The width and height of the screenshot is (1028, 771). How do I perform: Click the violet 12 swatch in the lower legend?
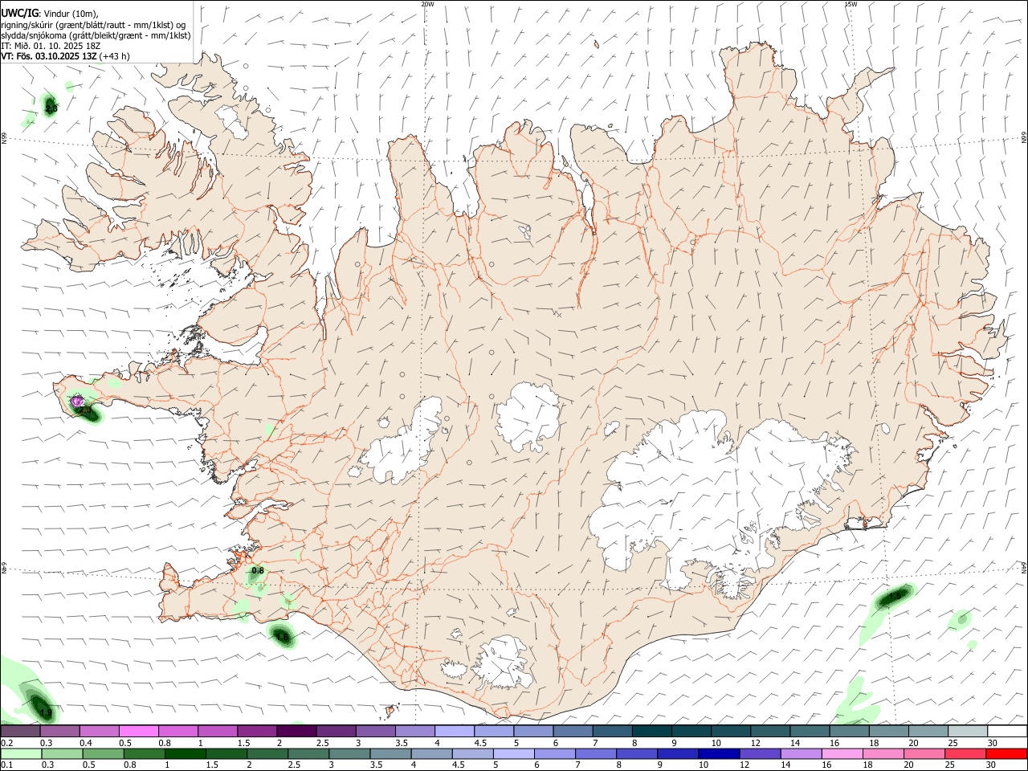tap(760, 754)
